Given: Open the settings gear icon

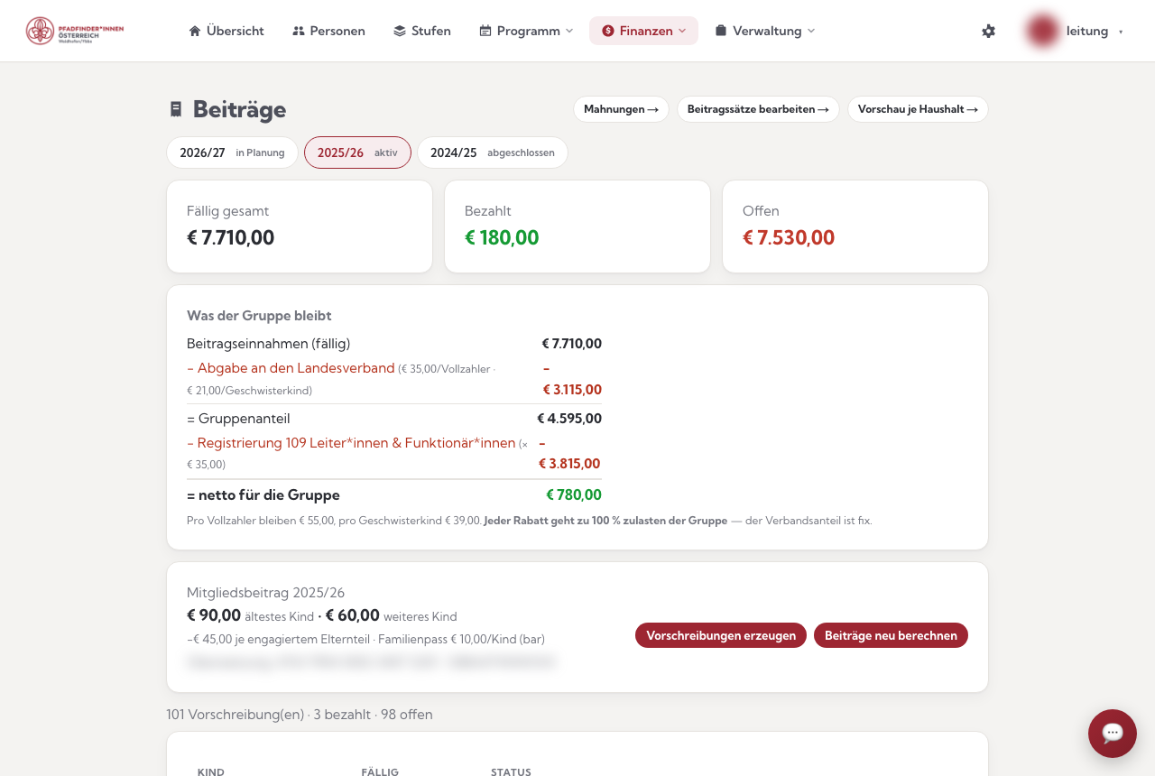Looking at the screenshot, I should [989, 31].
